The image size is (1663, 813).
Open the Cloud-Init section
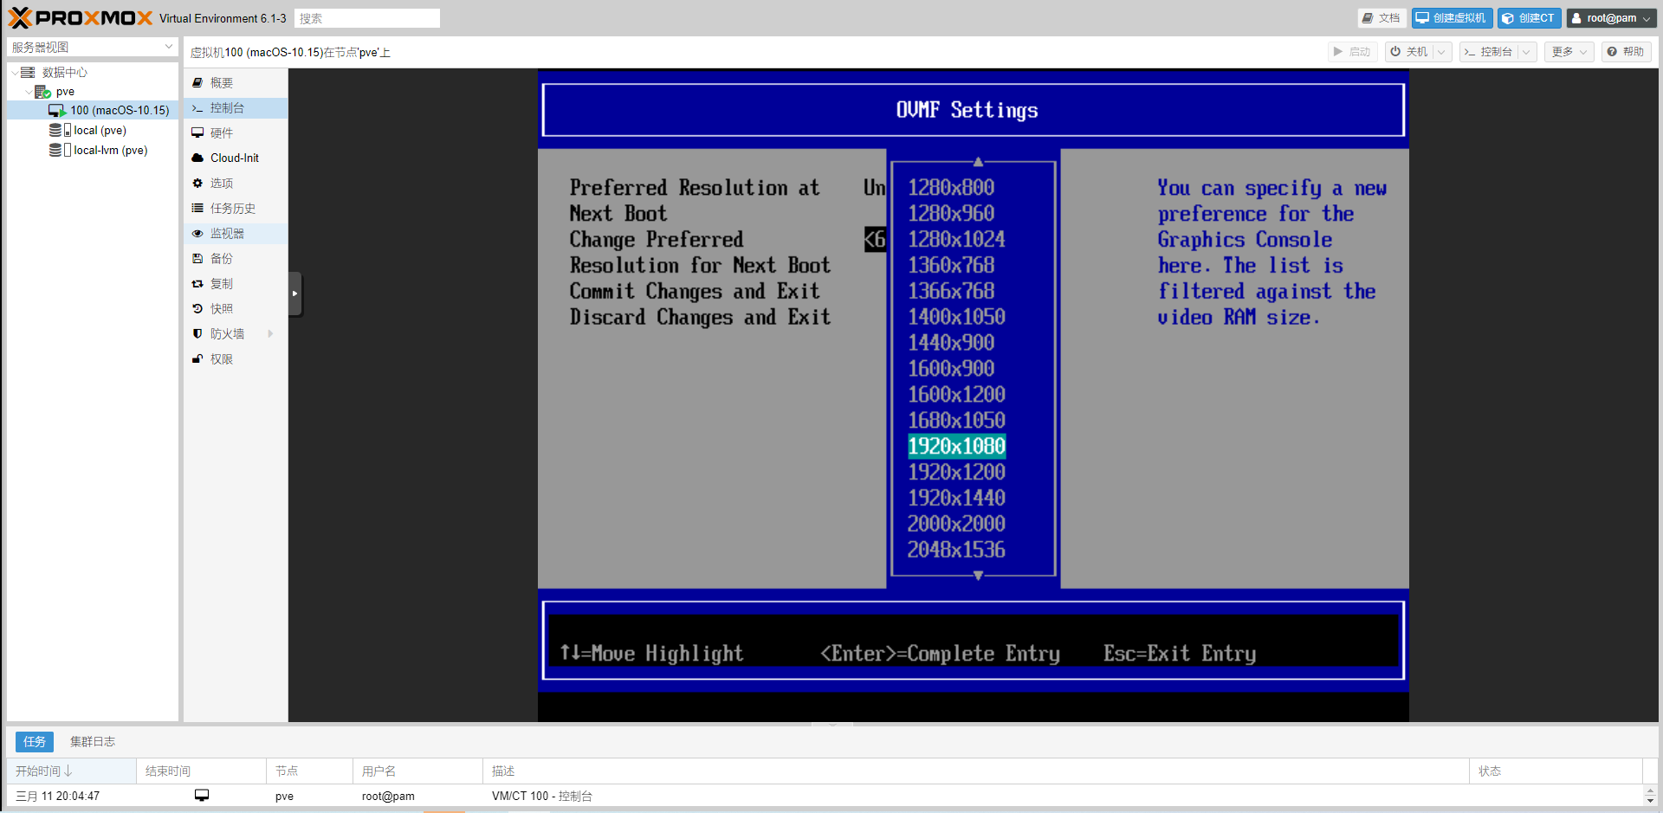[x=234, y=158]
